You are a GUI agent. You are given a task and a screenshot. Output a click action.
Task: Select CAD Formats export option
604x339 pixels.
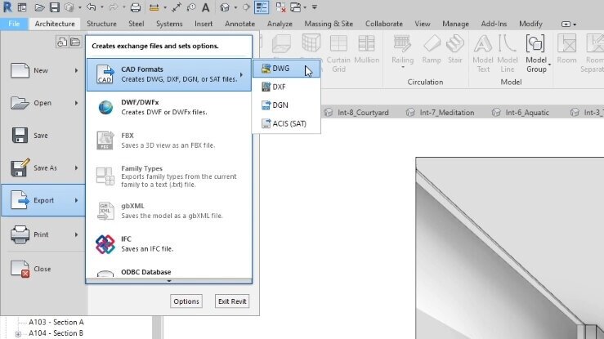(169, 74)
